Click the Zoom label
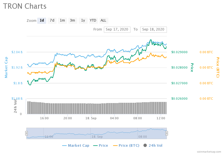 coord(32,21)
